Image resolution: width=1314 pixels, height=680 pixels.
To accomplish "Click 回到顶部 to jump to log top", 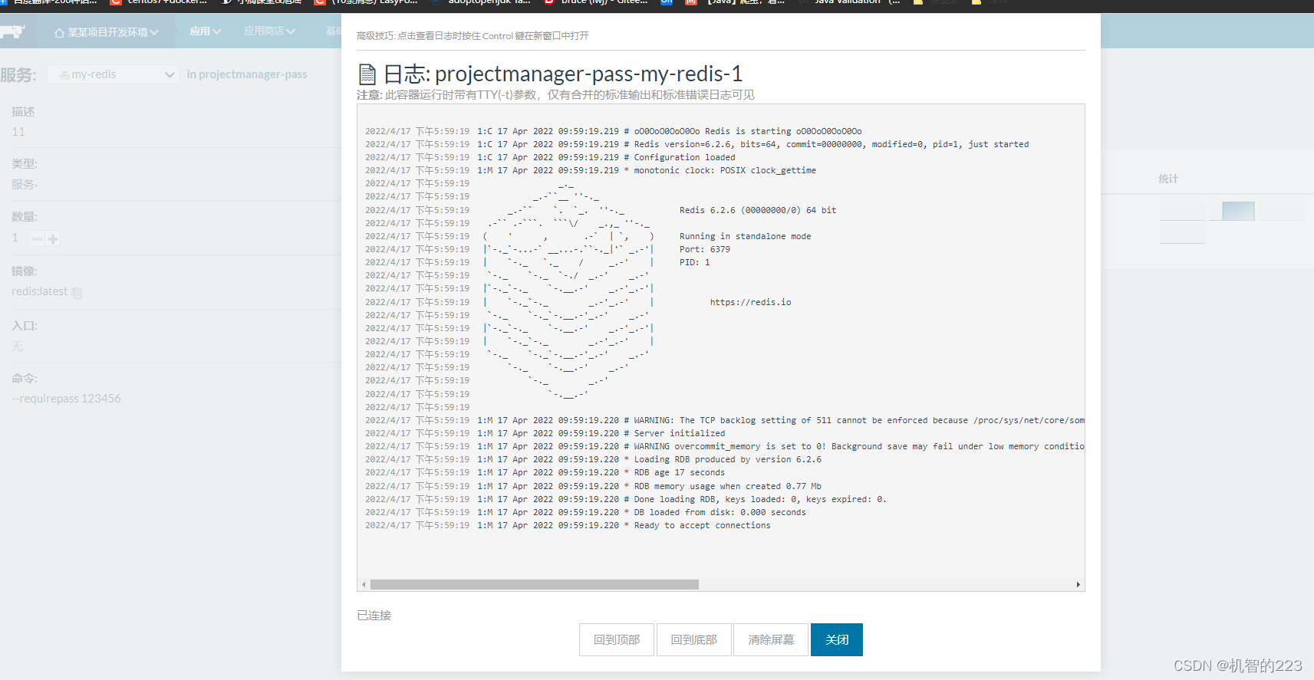I will (617, 639).
